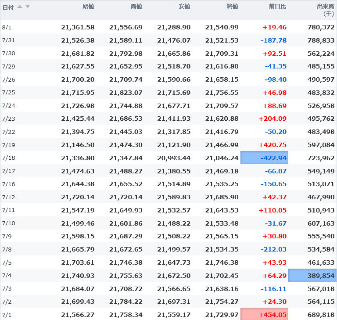Select the 7/18 date cell

pyautogui.click(x=8, y=158)
